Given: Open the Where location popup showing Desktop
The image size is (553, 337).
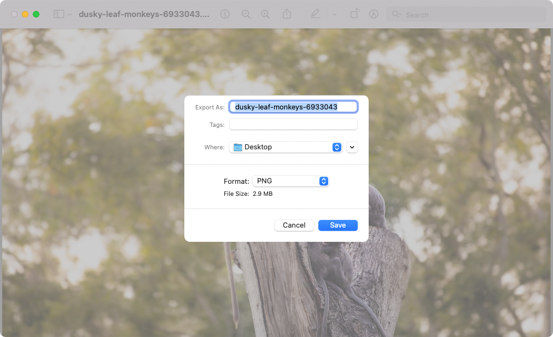Looking at the screenshot, I should click(286, 147).
